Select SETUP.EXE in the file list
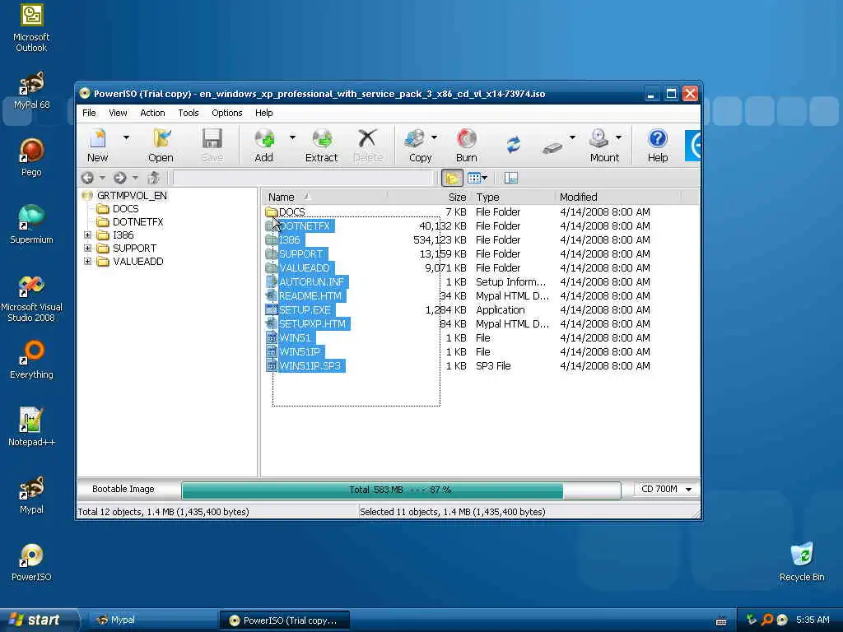Viewport: 843px width, 632px height. click(305, 310)
